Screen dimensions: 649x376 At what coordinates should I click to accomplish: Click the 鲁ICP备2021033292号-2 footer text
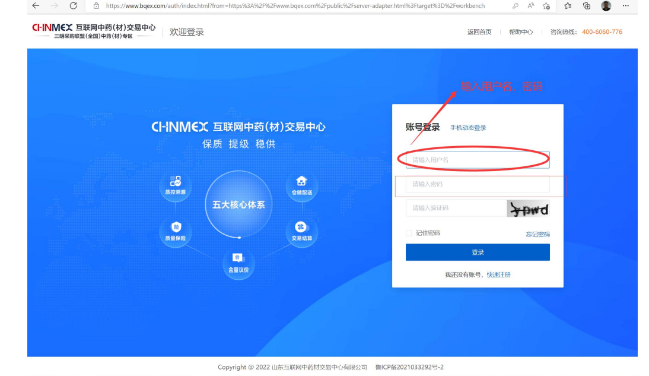pyautogui.click(x=409, y=367)
